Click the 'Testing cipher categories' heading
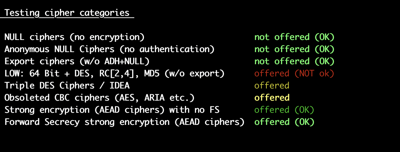400x152 pixels. pos(67,13)
